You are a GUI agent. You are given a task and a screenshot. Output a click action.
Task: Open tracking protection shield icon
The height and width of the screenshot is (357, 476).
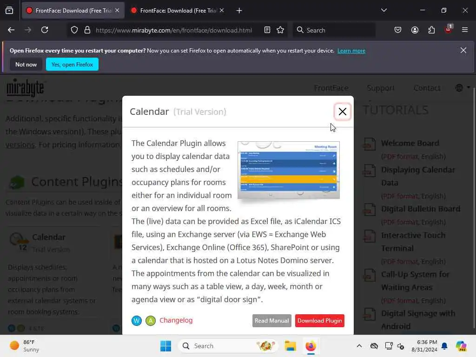pos(74,30)
